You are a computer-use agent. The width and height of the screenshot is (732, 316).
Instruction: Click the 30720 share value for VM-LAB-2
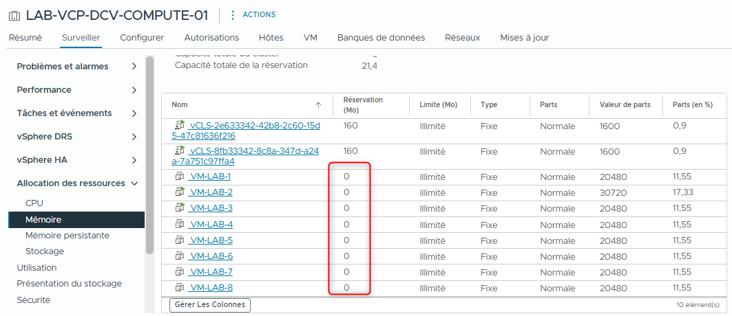[x=613, y=192]
